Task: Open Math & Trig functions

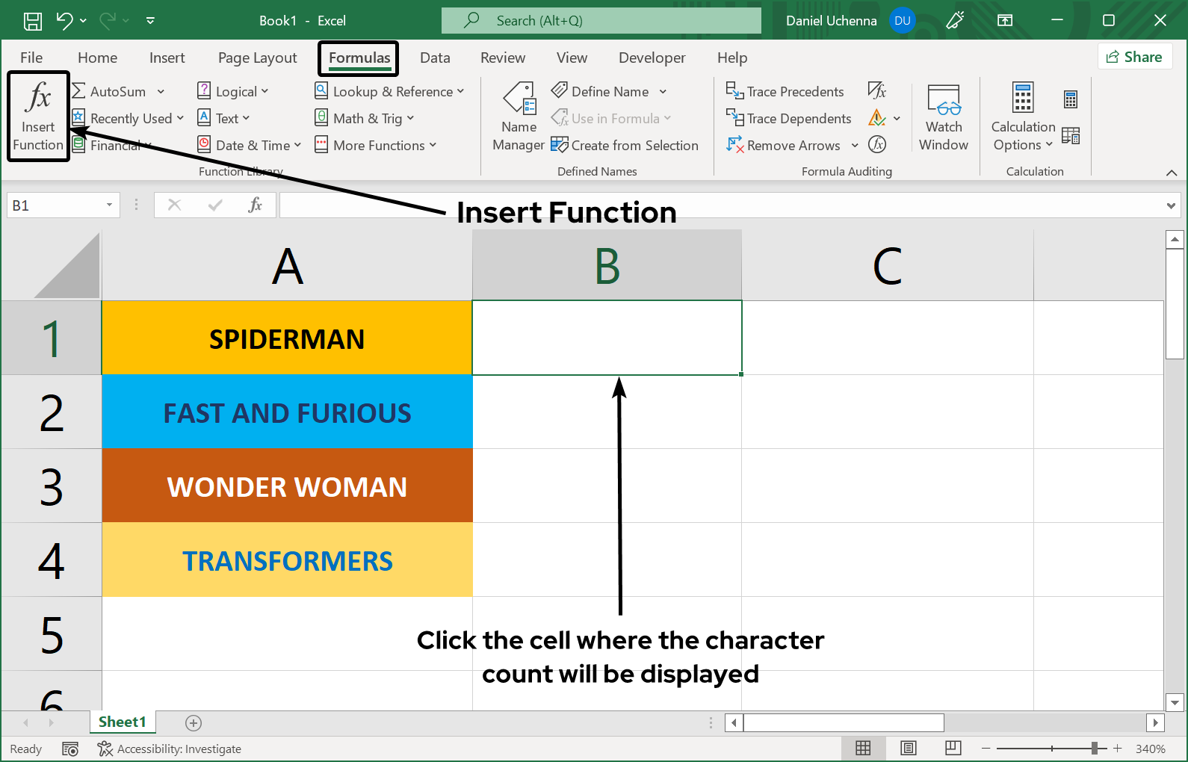Action: click(x=364, y=119)
